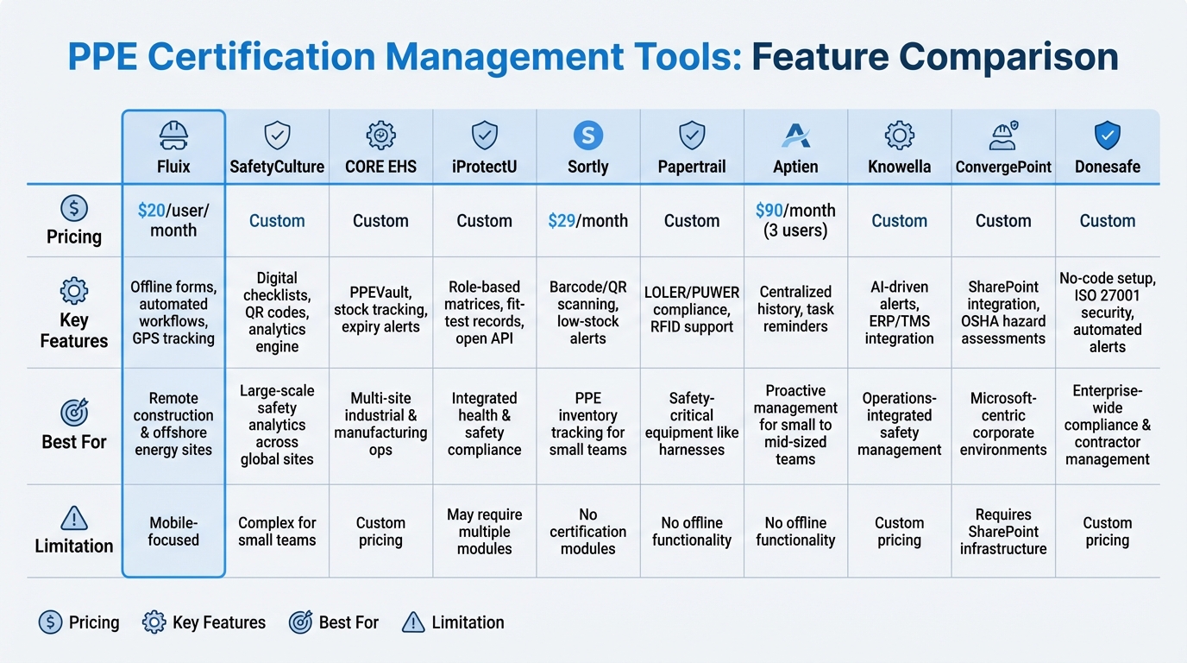Image resolution: width=1187 pixels, height=663 pixels.
Task: Click the iProtectU shield icon
Action: pos(485,135)
